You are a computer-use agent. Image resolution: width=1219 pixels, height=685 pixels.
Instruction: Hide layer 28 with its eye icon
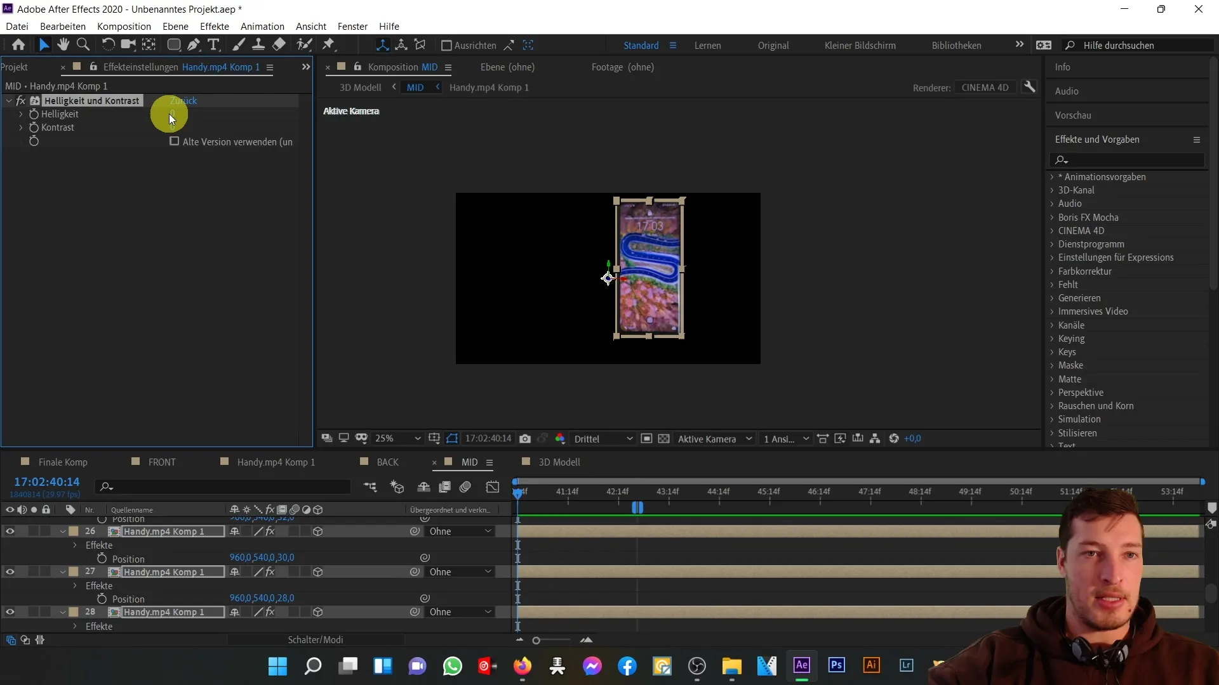point(10,612)
